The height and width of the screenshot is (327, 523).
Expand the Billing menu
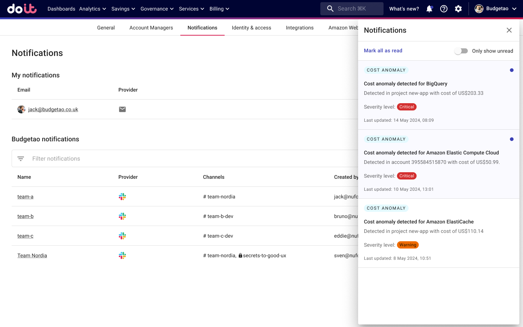219,9
